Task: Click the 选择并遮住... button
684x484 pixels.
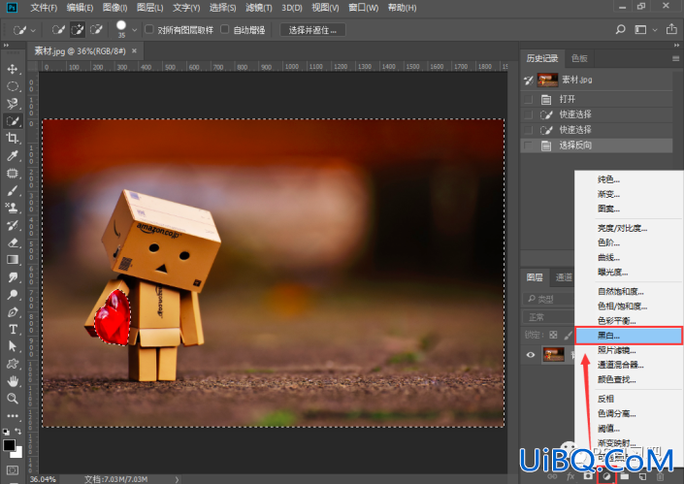Action: click(x=312, y=30)
